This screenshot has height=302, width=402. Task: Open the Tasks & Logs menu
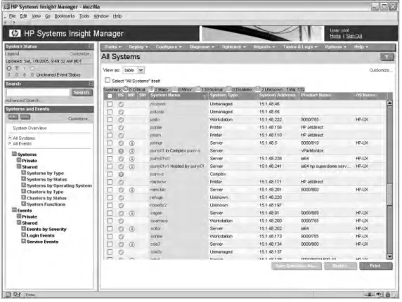point(300,47)
